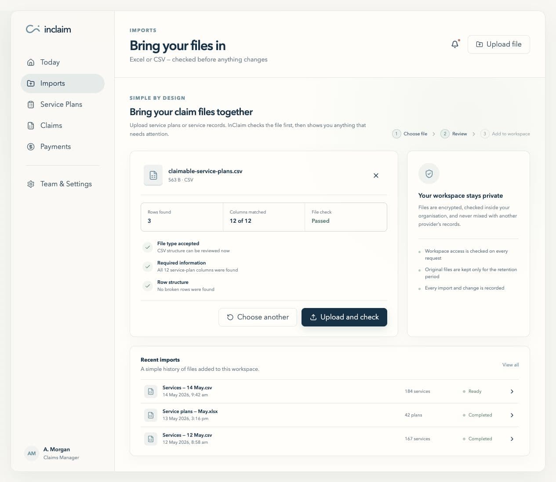Click the Service Plans clipboard icon

[31, 104]
